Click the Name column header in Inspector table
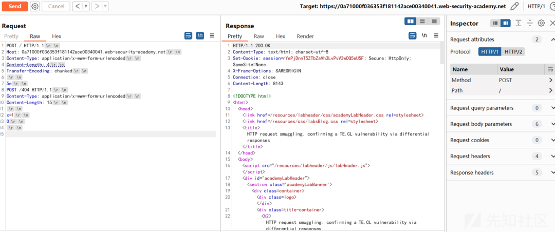Viewport: 555px width, 232px height. pyautogui.click(x=474, y=69)
